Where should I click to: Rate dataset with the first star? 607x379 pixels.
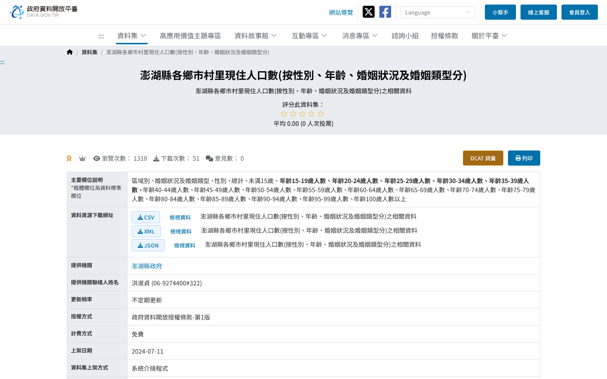[x=284, y=114]
